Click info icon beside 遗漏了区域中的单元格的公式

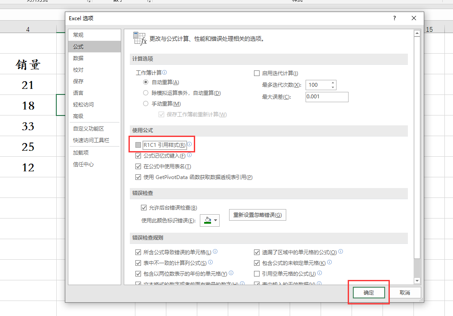click(341, 251)
